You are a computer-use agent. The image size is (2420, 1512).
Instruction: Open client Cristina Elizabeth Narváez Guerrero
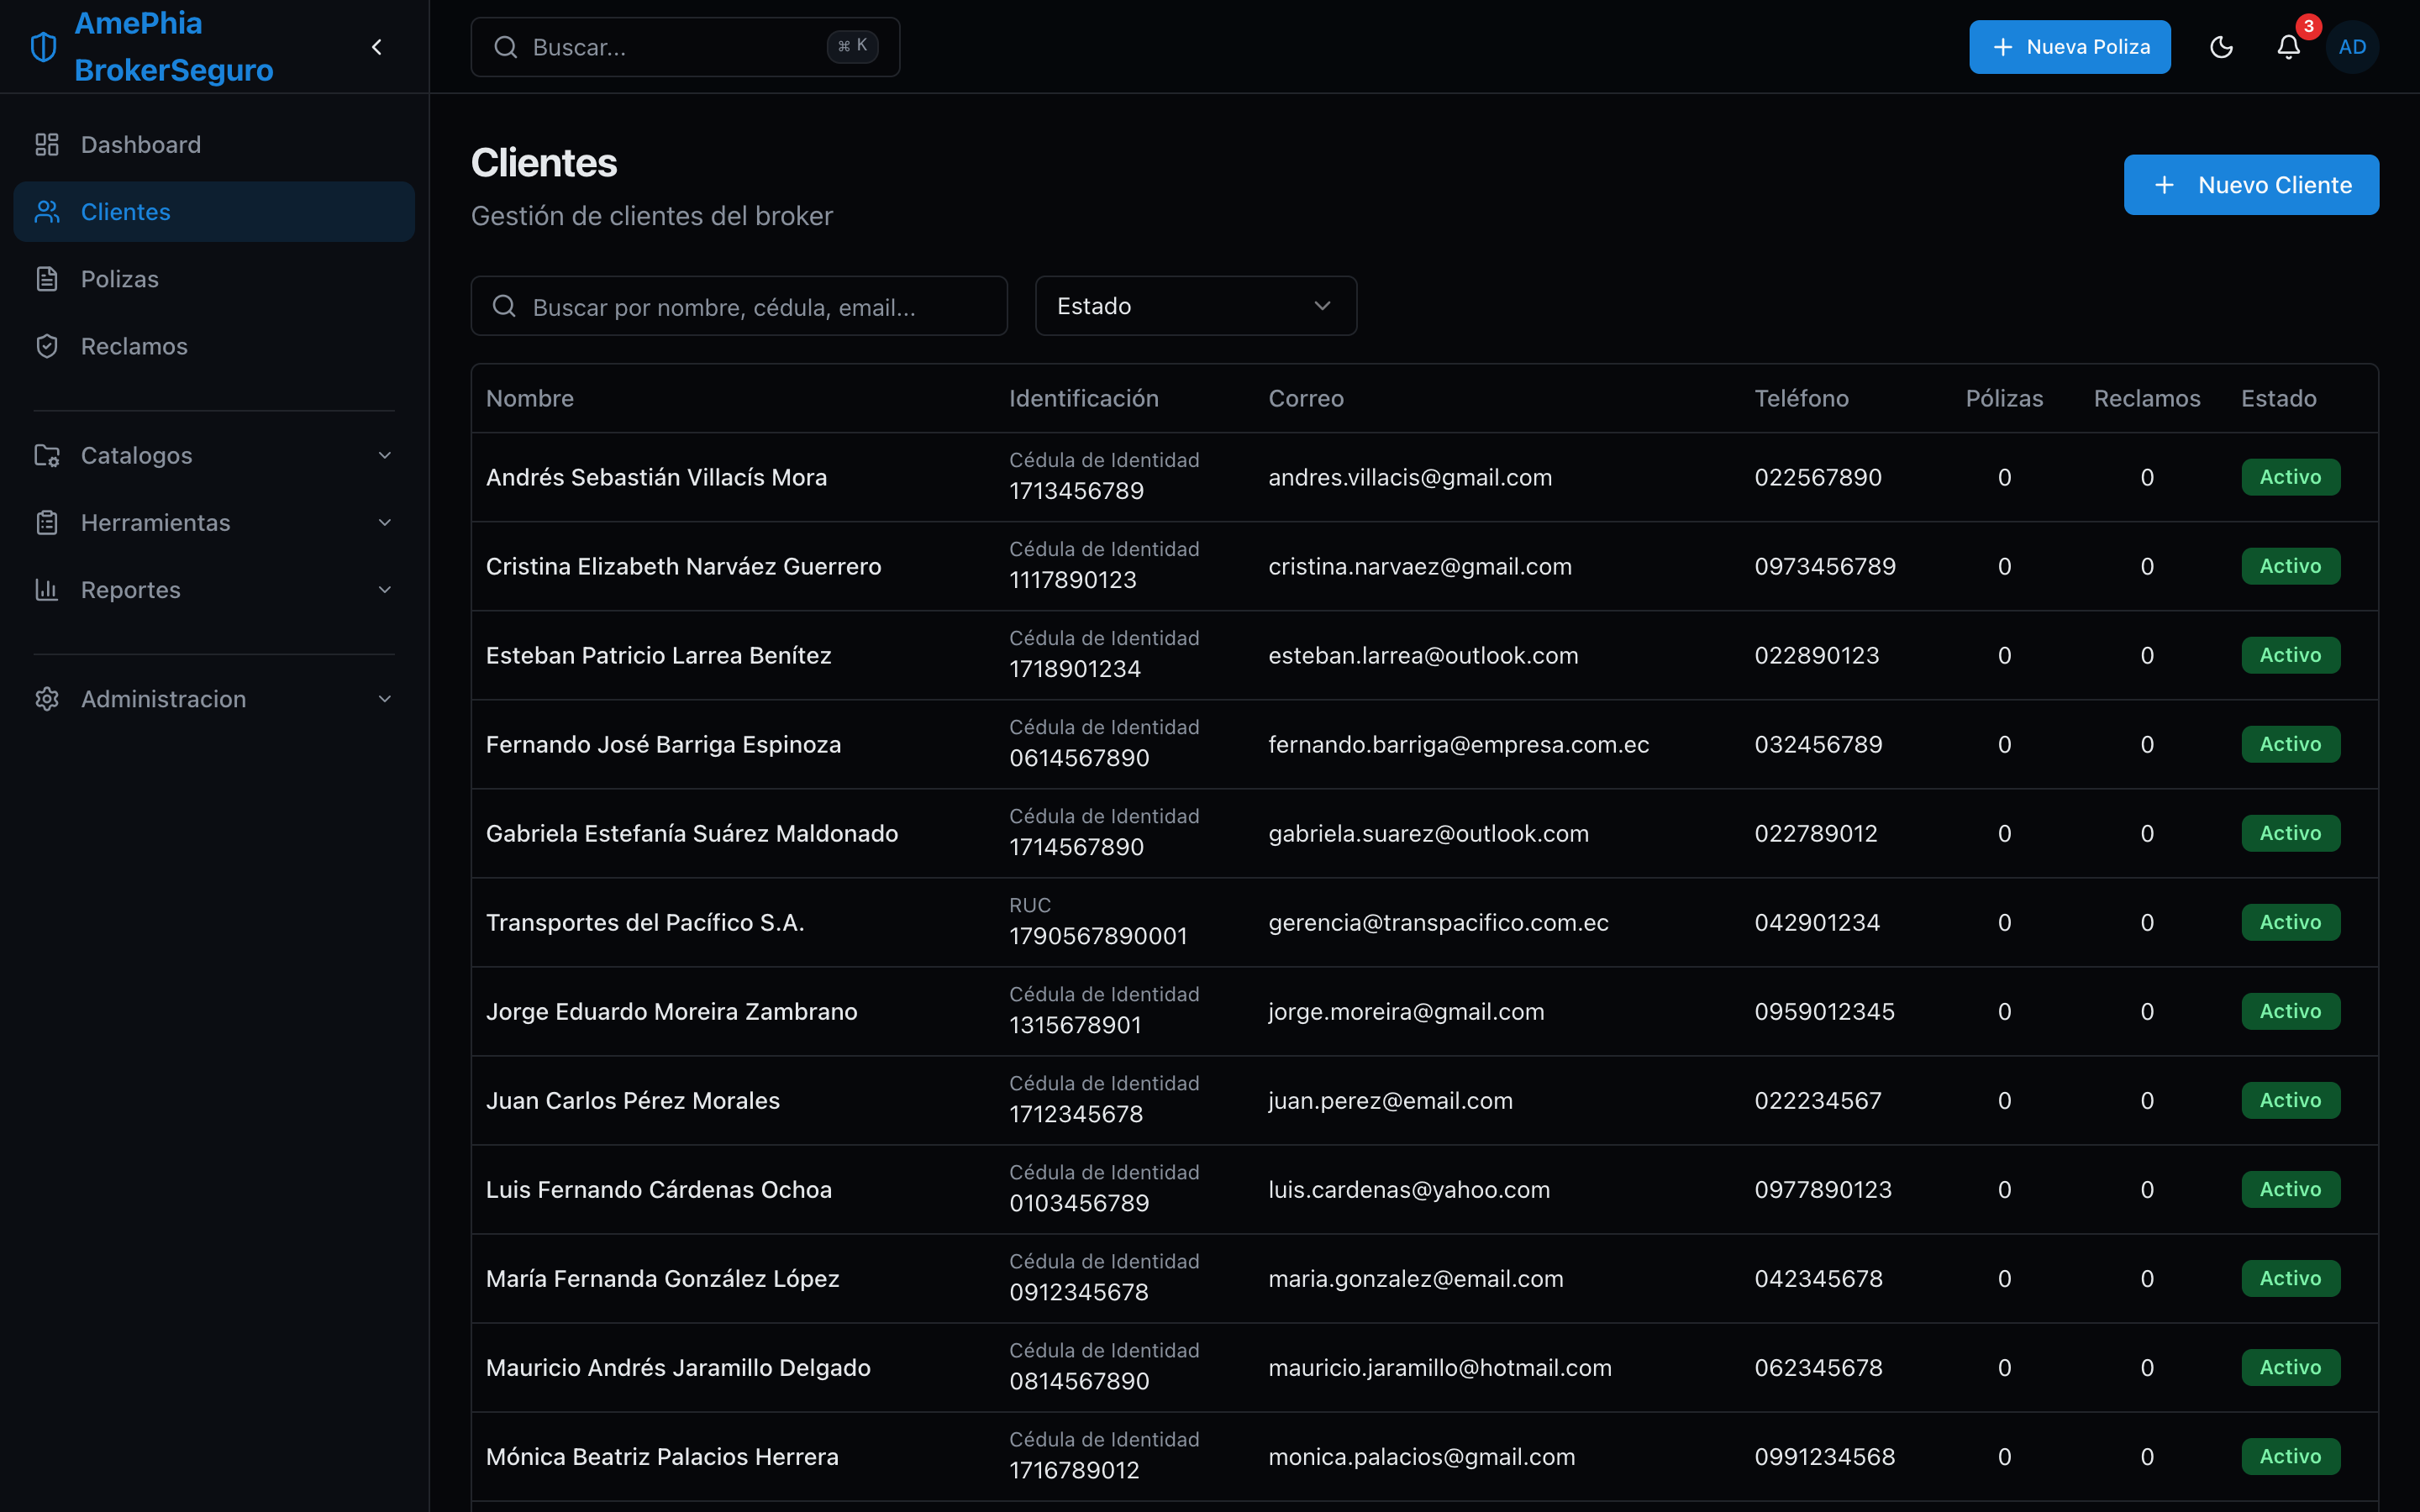[683, 566]
